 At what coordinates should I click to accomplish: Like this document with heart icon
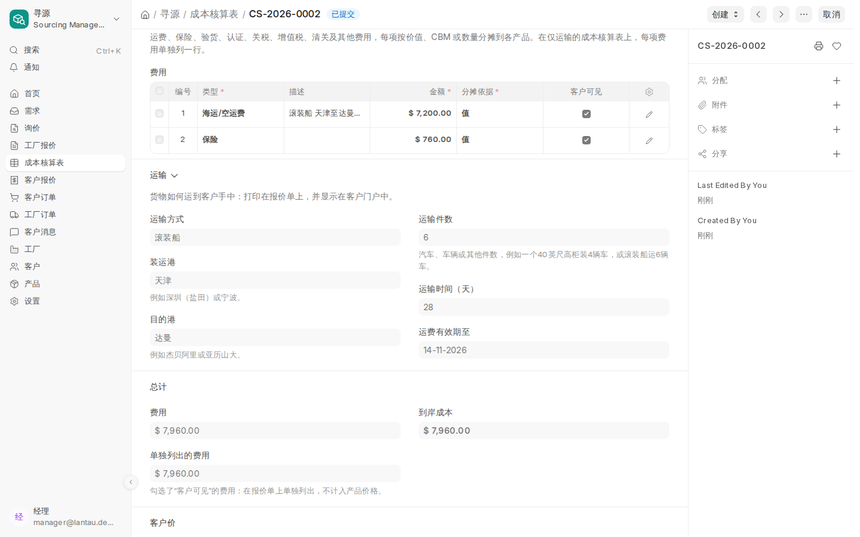click(837, 46)
